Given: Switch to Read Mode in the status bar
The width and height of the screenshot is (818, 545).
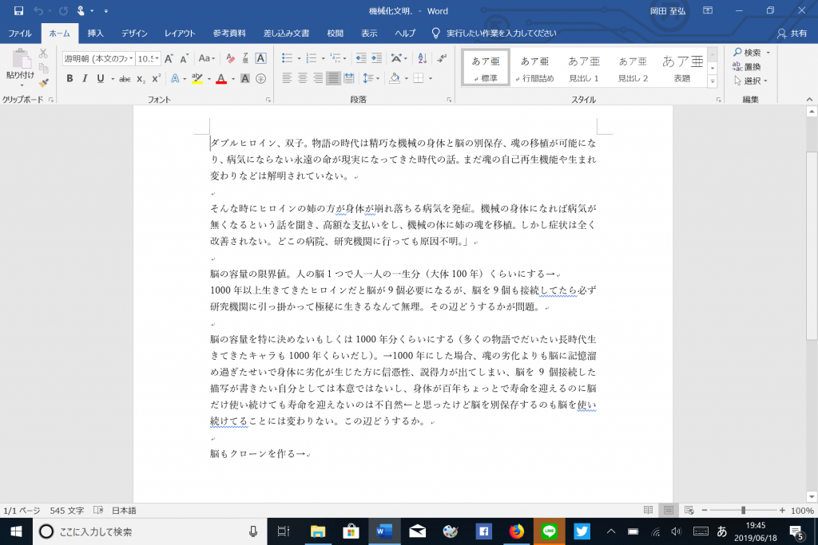Looking at the screenshot, I should pos(648,510).
